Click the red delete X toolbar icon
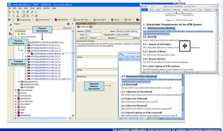This screenshot has height=131, width=223. 36,12
